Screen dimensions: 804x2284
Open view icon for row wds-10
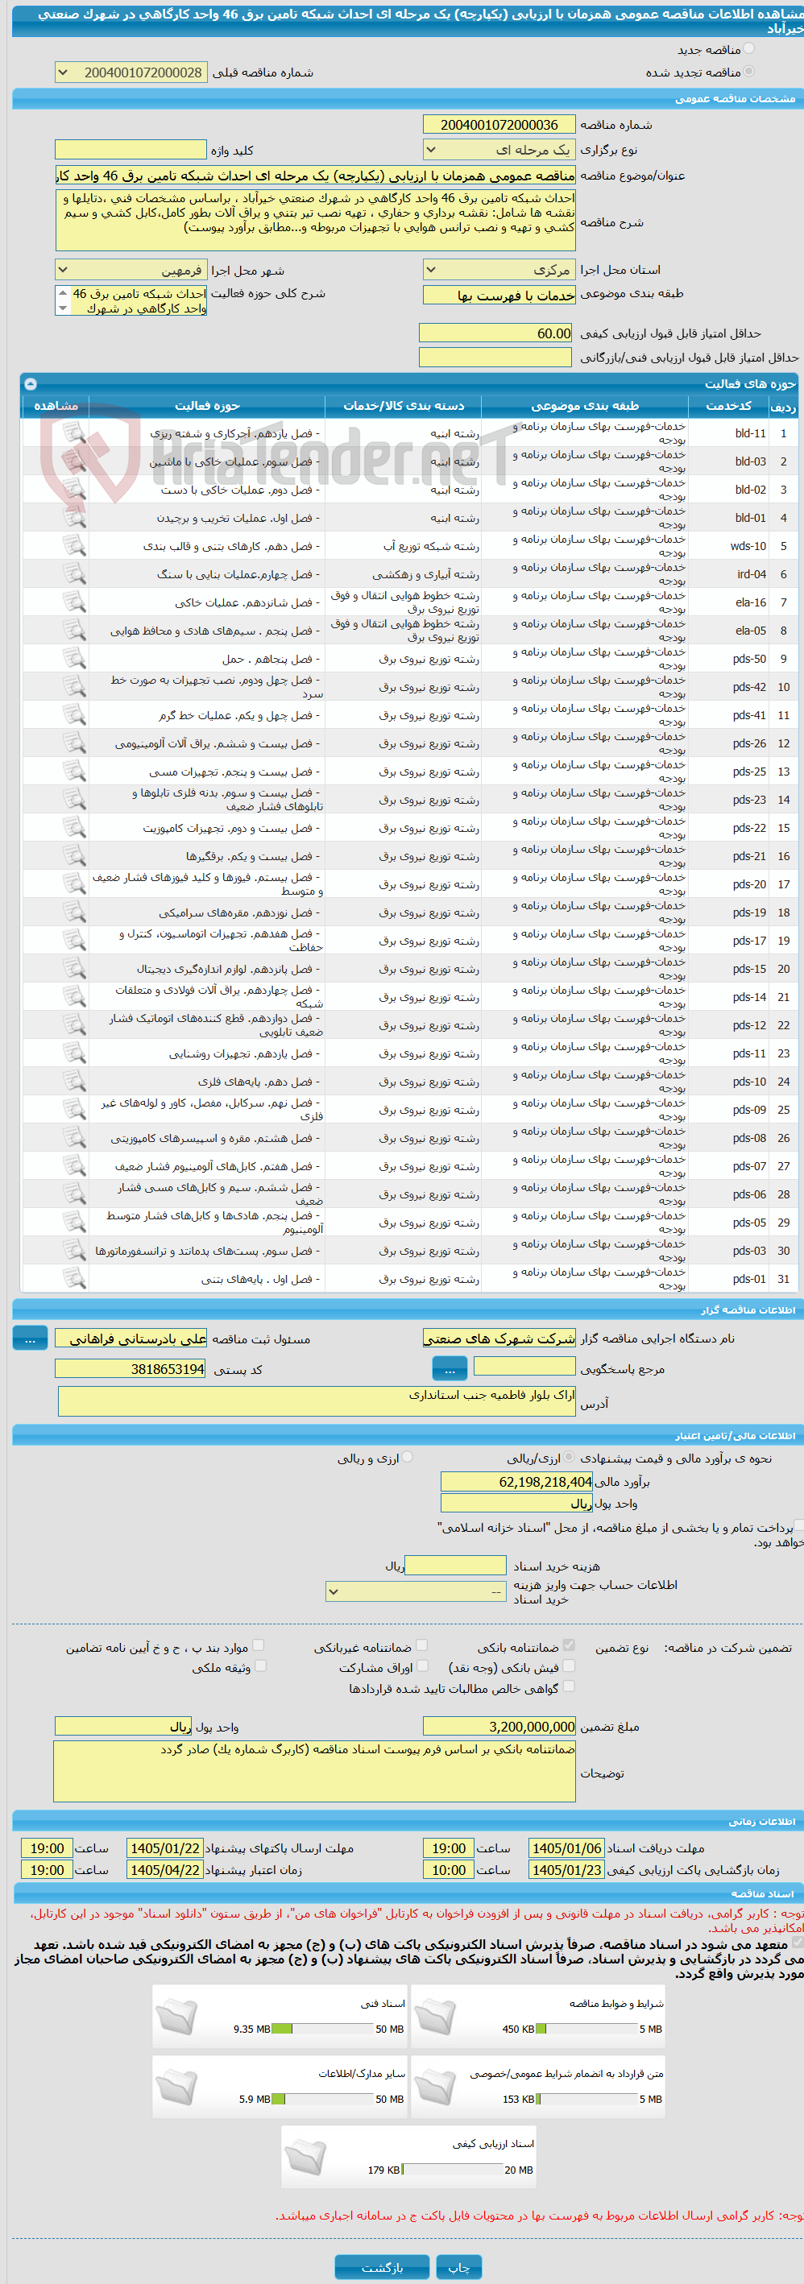[74, 546]
